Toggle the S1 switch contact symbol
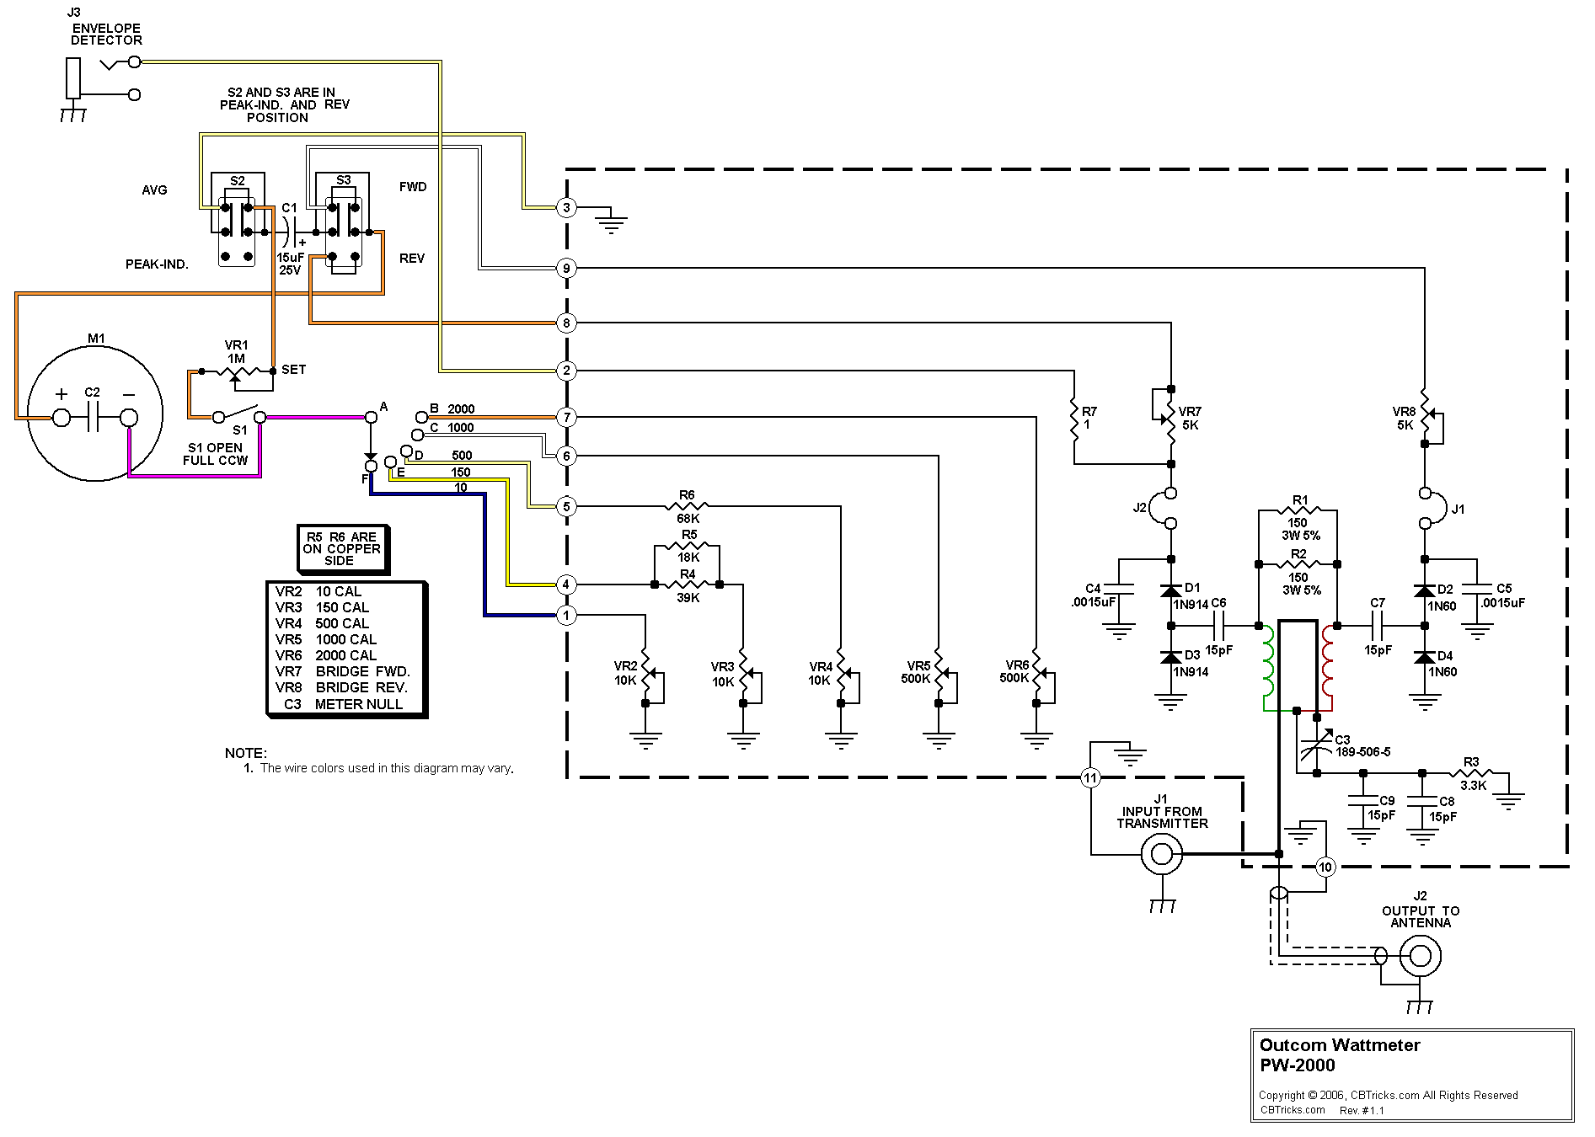1595x1137 pixels. pos(239,414)
